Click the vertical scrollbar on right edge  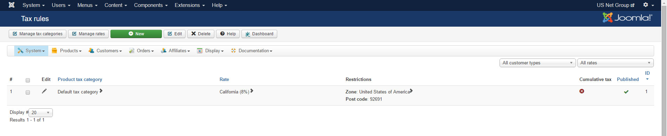pyautogui.click(x=664, y=69)
